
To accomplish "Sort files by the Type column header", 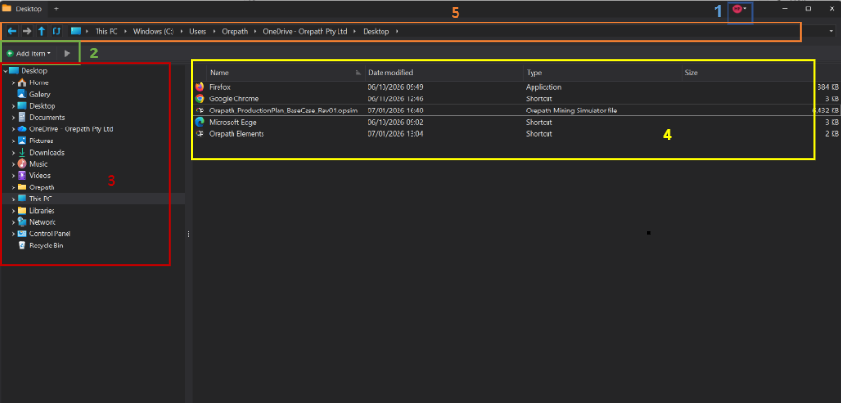I will 602,72.
